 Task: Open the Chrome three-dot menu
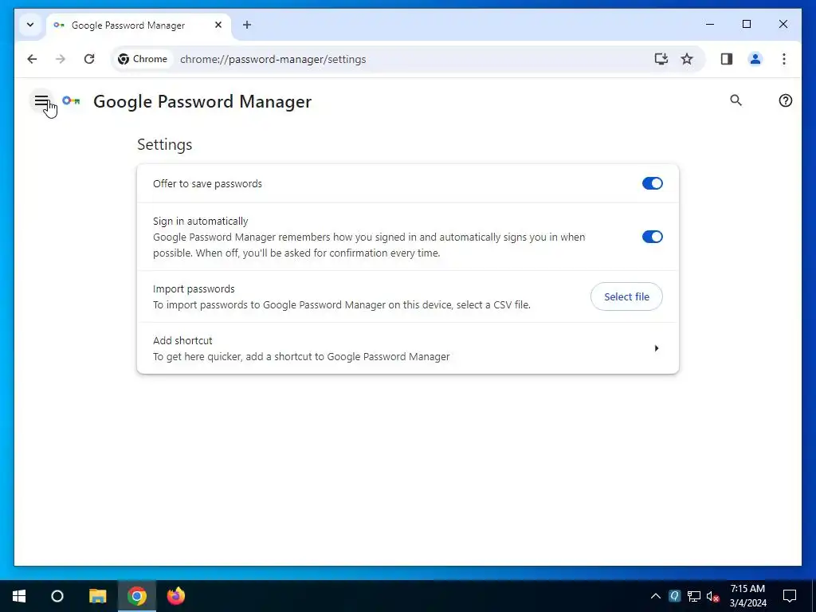point(784,59)
